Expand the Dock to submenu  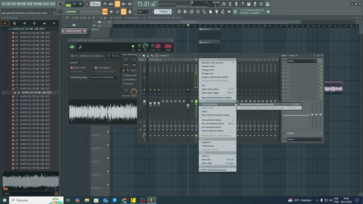pos(218,156)
